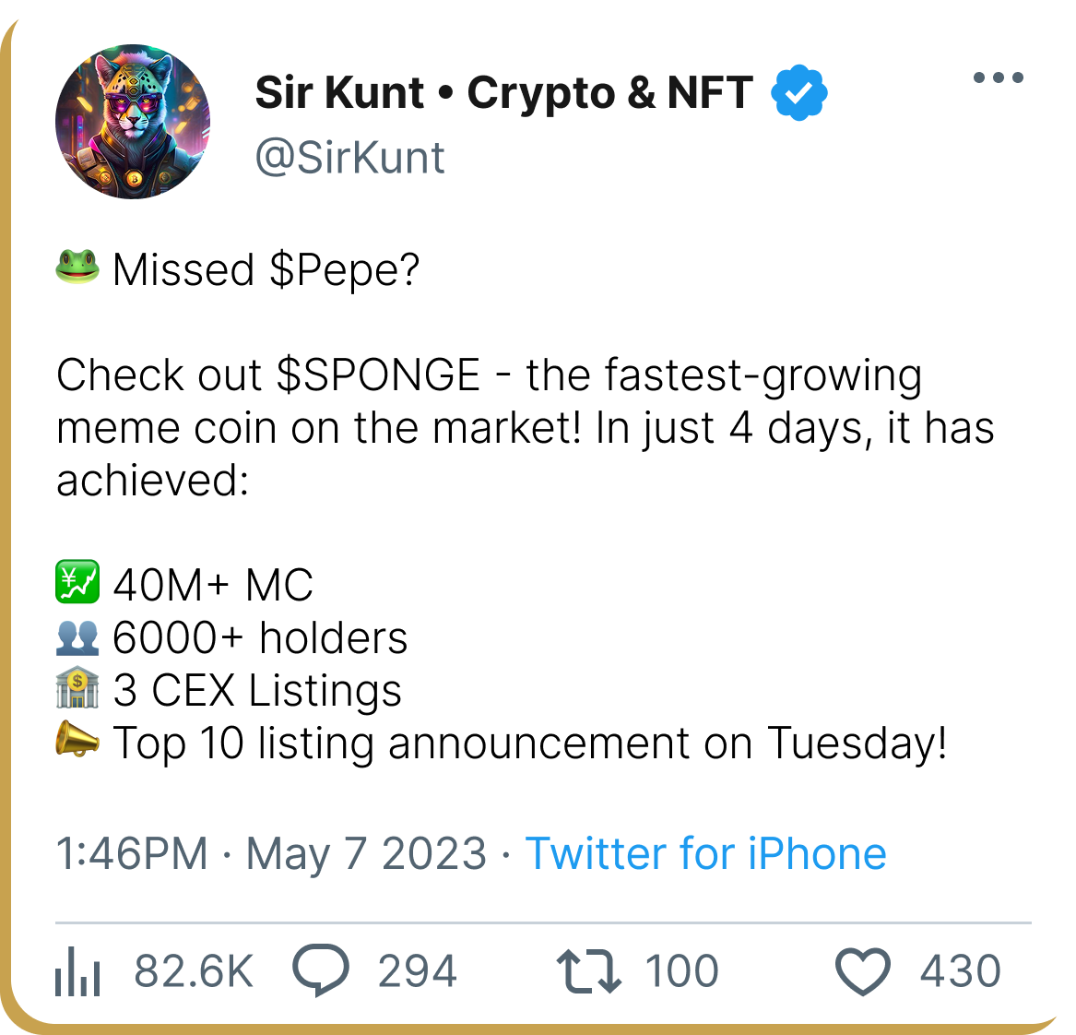The image size is (1076, 1035).
Task: Open the @SirKunt handle link
Action: pyautogui.click(x=349, y=158)
